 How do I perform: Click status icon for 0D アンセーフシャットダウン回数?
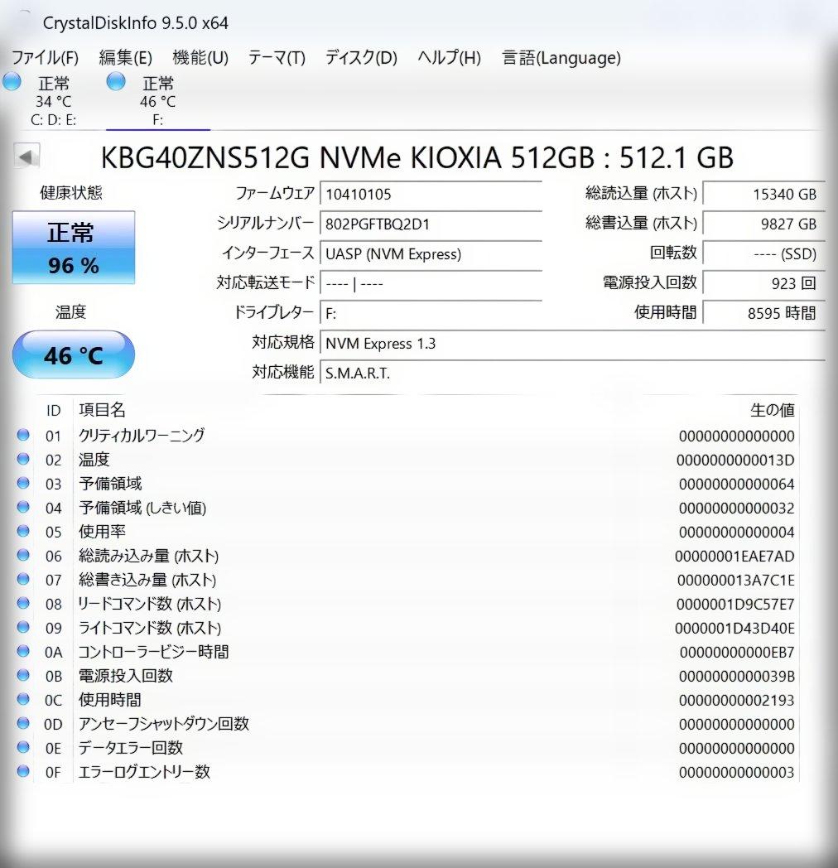point(23,723)
